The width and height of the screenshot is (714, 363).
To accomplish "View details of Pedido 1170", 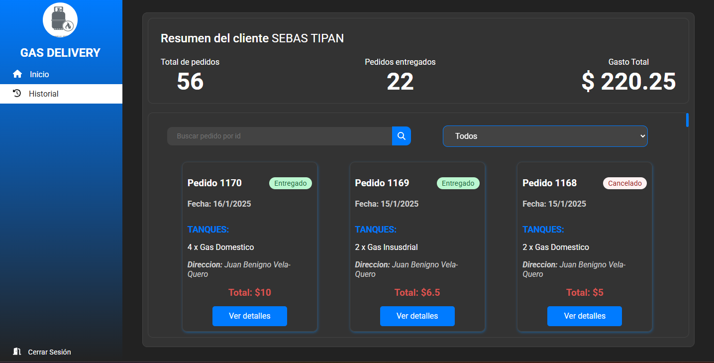I will point(249,316).
